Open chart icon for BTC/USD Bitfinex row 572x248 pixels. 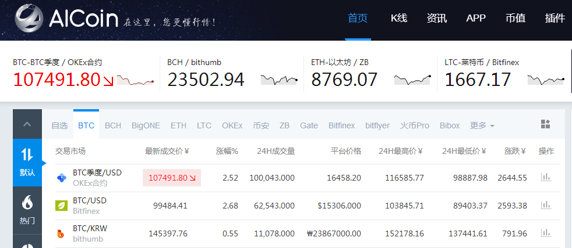coord(546,205)
